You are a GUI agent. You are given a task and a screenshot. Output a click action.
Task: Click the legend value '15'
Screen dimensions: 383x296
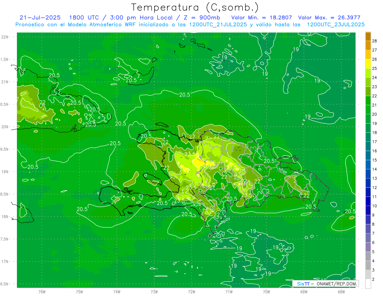(375, 160)
